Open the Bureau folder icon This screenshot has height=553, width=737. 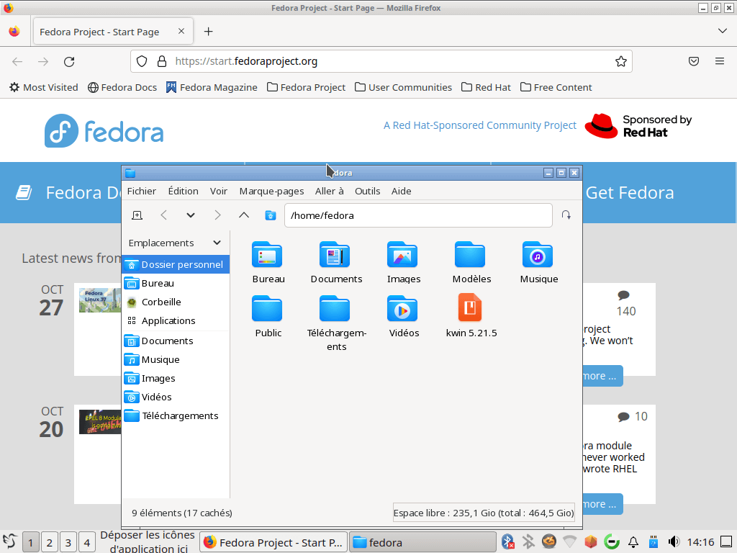click(268, 255)
